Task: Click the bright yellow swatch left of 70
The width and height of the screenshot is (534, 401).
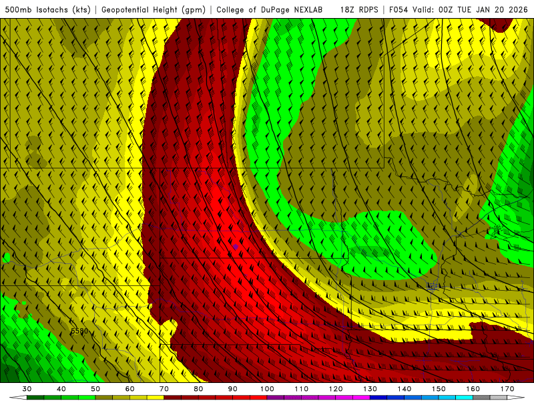Action: [x=156, y=398]
